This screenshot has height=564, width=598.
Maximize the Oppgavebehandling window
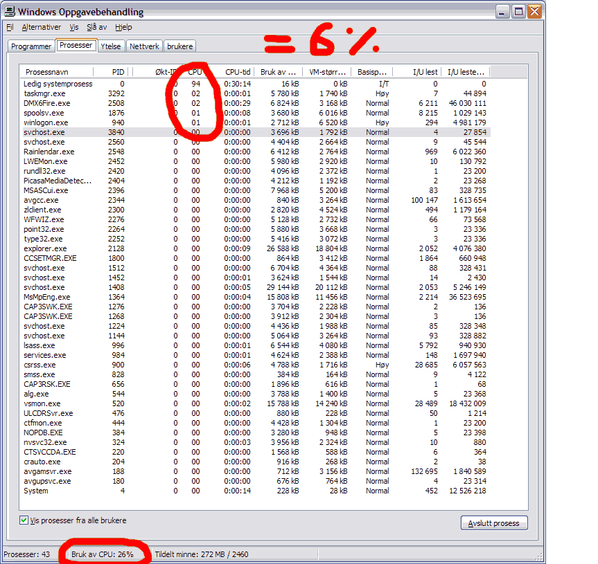pyautogui.click(x=518, y=12)
